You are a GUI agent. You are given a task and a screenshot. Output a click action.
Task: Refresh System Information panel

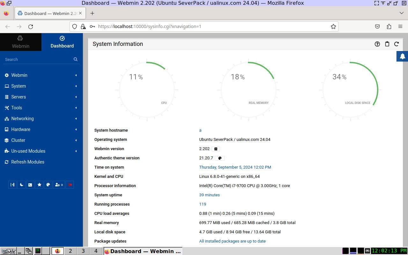(x=397, y=44)
